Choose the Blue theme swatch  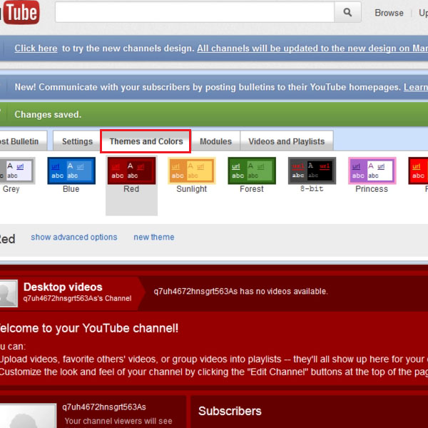71,170
